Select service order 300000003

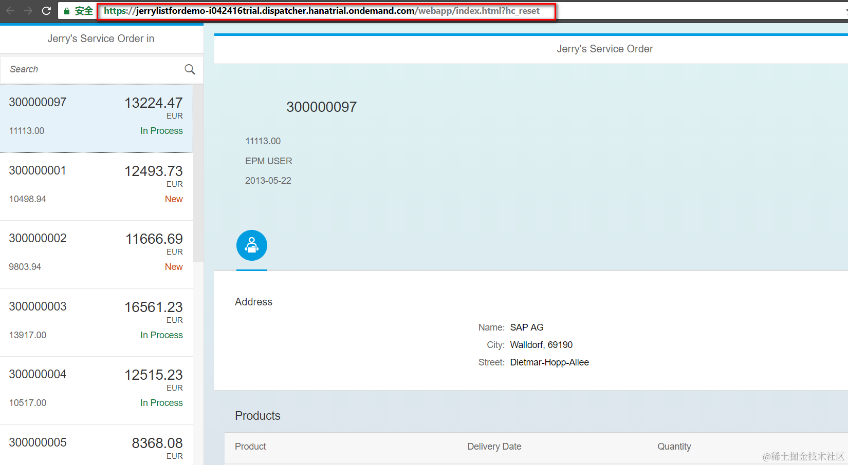[x=97, y=323]
